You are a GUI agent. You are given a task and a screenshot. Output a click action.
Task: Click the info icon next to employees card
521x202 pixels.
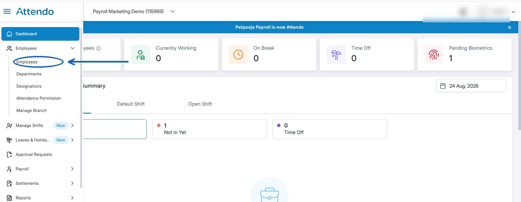98,48
